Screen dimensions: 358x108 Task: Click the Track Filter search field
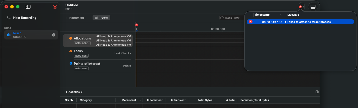pyautogui.click(x=232, y=18)
